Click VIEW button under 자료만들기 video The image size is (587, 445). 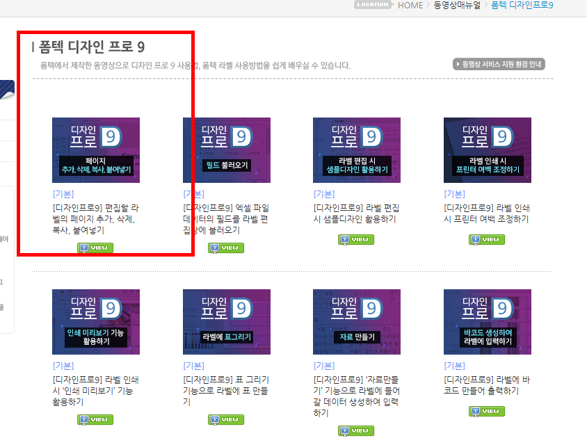(356, 431)
